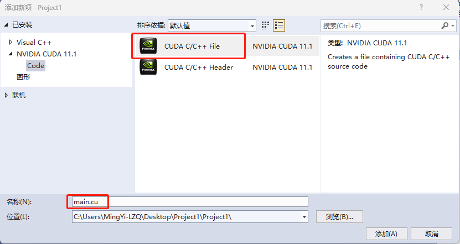Collapse the NVIDIA CUDA 11.1 node
Viewport: 460px width, 244px height.
pyautogui.click(x=11, y=54)
